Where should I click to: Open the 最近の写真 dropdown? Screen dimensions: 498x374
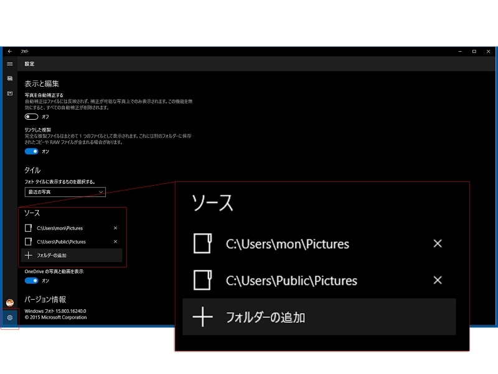pos(65,192)
